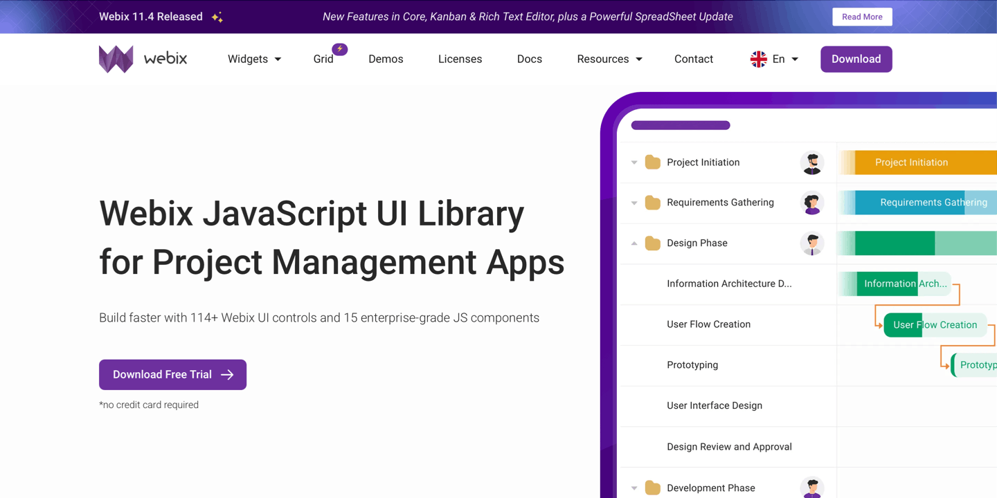
Task: Click the Build faster with 114+ subtitle
Action: (x=319, y=318)
